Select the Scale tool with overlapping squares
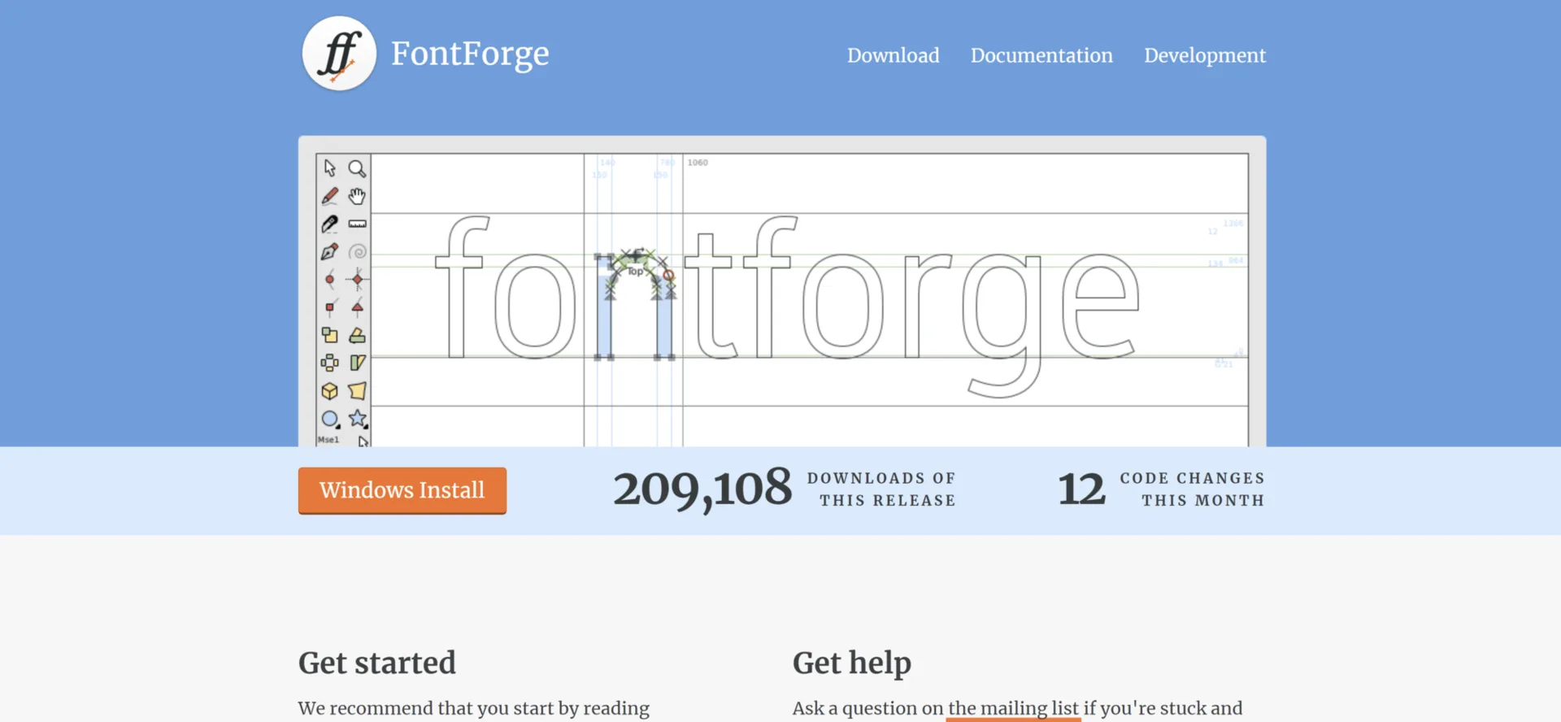This screenshot has height=722, width=1561. (329, 335)
